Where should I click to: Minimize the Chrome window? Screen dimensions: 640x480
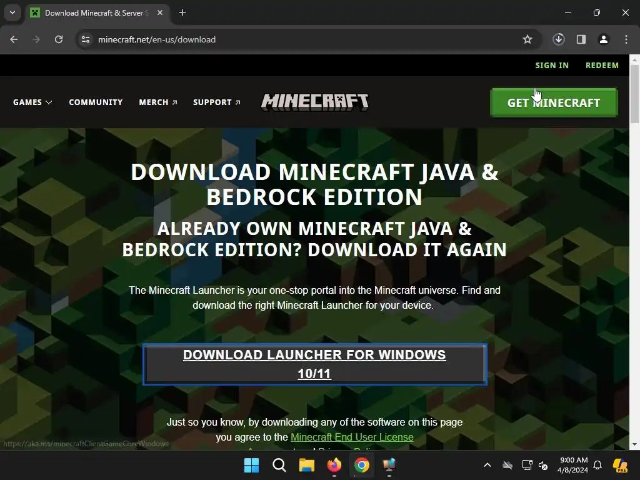click(567, 12)
